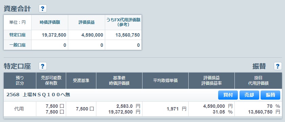285x122 pixels.
Task: Click the 基準値 時価評価額 table header
Action: point(119,81)
